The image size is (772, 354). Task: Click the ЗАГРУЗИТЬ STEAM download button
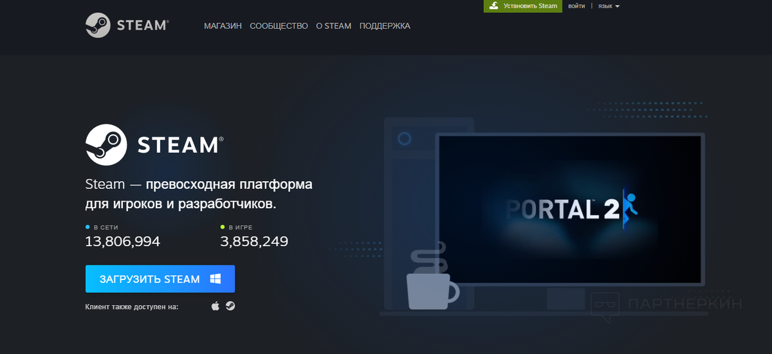tap(160, 279)
